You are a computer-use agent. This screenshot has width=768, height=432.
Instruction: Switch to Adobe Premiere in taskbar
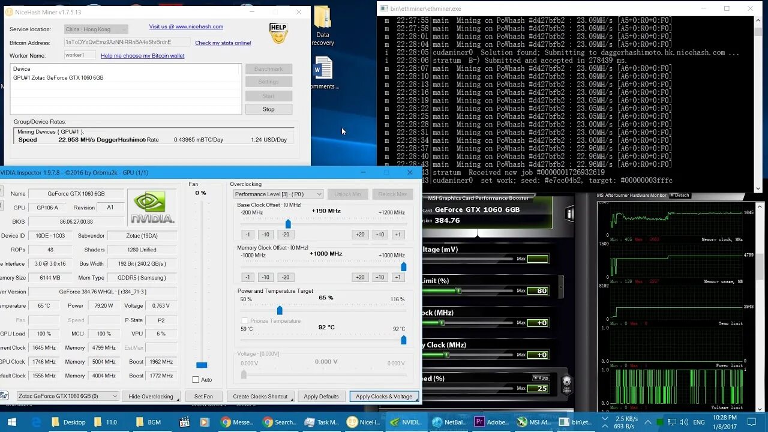click(493, 422)
